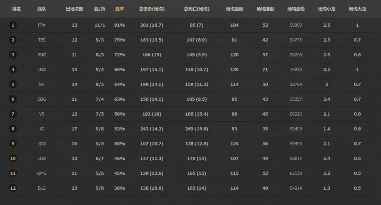Viewport: 381px width, 205px height.
Task: Click the 排名 column header
Action: pos(16,9)
